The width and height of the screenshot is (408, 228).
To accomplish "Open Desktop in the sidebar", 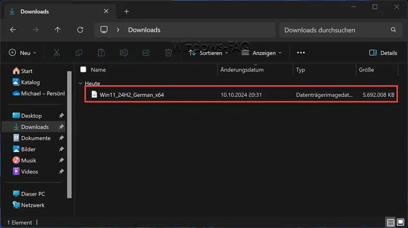I will tap(27, 115).
